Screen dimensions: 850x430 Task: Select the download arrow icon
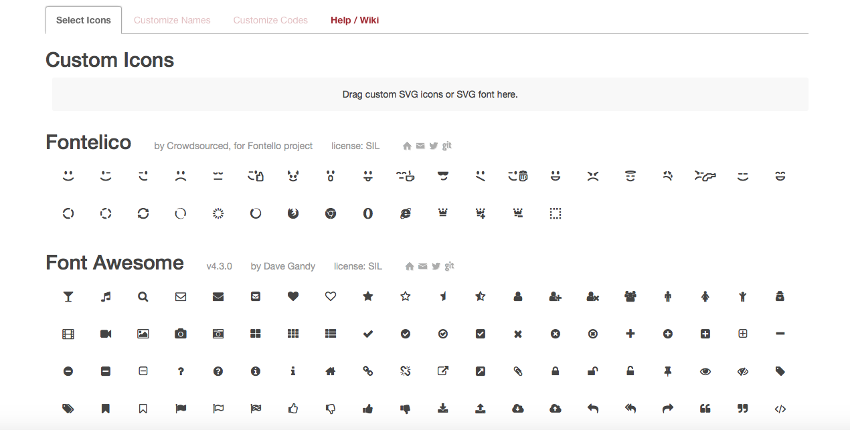[x=442, y=409]
